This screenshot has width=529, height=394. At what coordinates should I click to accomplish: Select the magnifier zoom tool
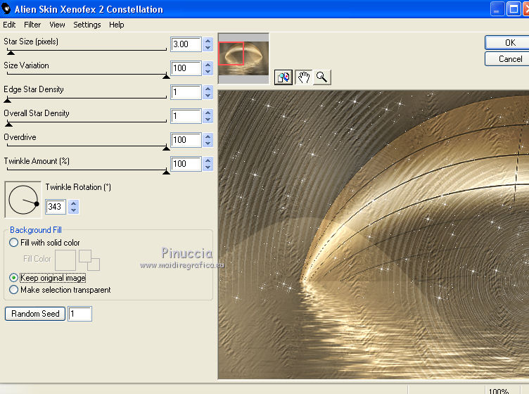(322, 77)
